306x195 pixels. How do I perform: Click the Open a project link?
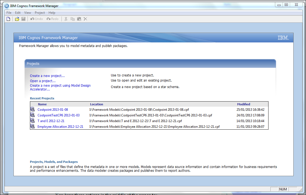43,81
